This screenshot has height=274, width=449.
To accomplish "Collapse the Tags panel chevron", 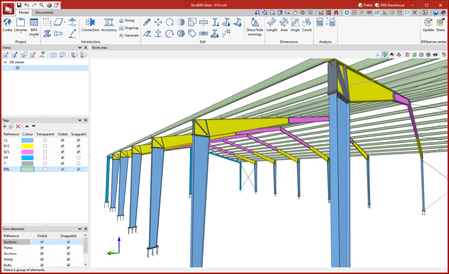I will 80,120.
